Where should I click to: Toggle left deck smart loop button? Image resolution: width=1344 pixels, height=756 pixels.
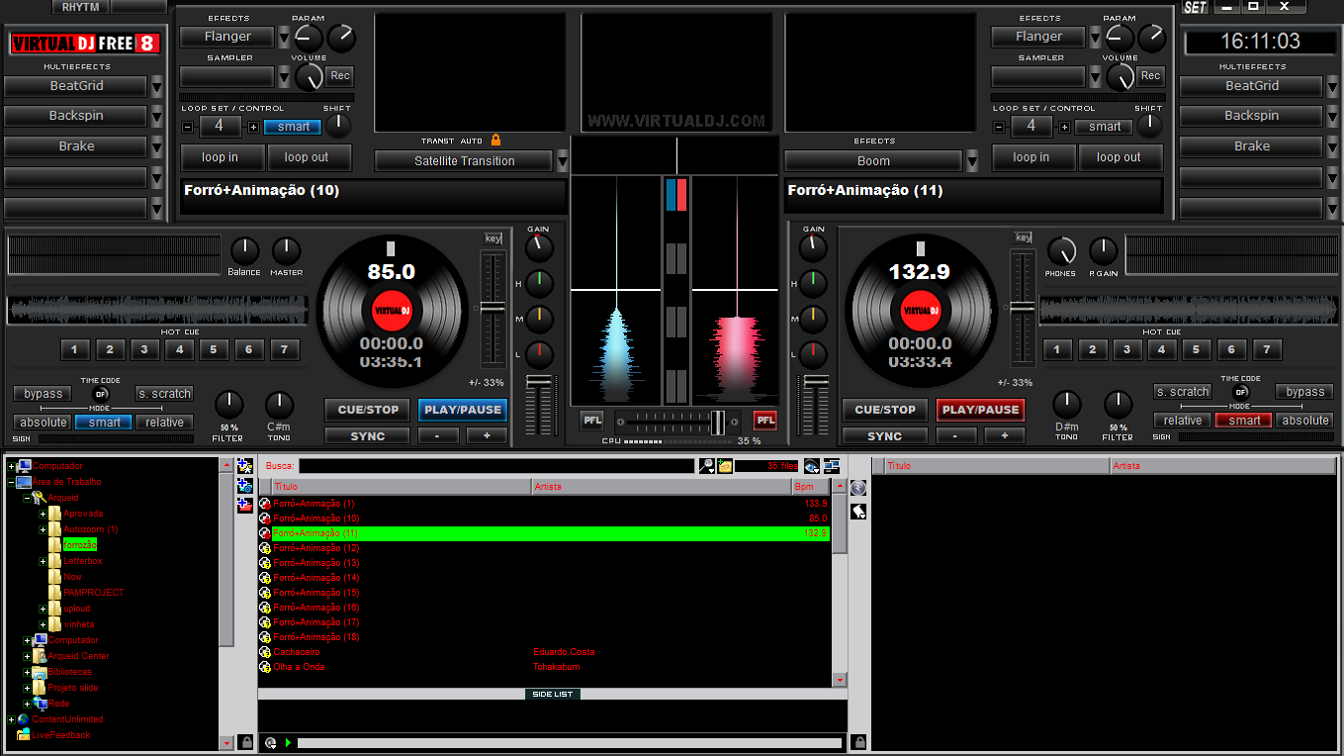pyautogui.click(x=293, y=127)
